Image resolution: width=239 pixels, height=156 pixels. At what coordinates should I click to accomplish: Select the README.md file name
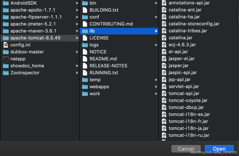(103, 59)
